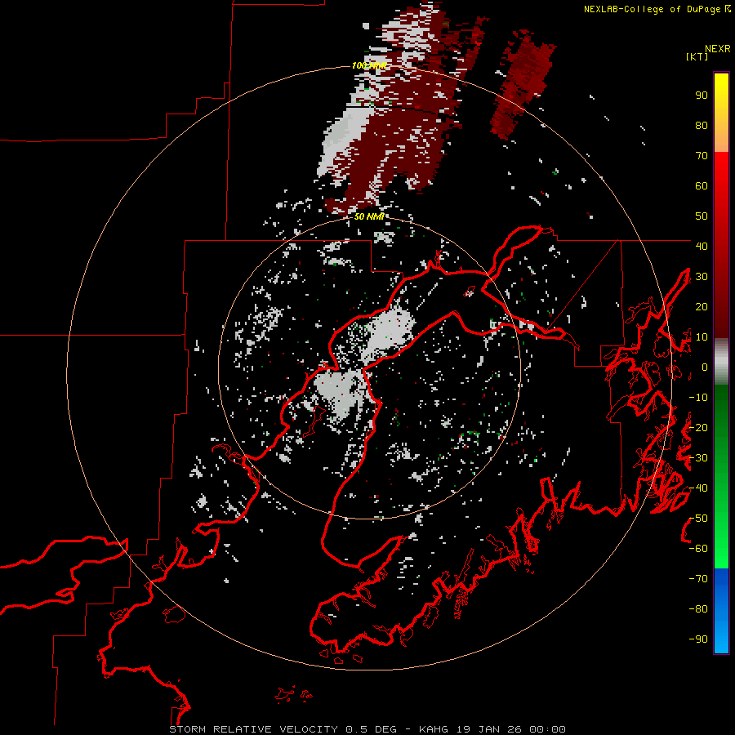Screen dimensions: 735x735
Task: Click the '19 JAN 26' date in the caption
Action: coord(488,729)
